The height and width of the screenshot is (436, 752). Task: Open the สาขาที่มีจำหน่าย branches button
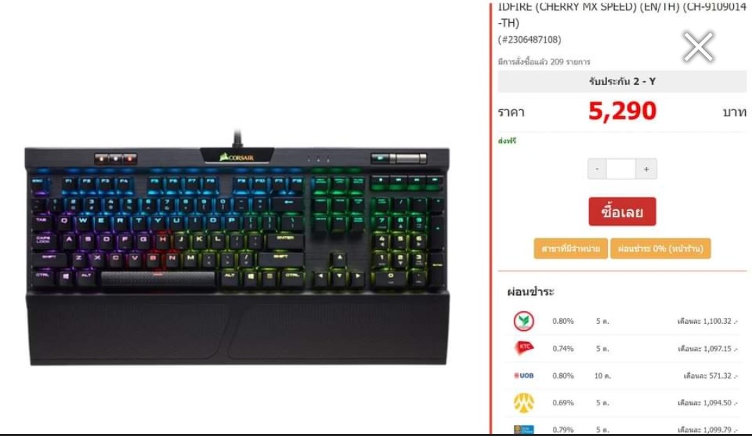[x=571, y=249]
